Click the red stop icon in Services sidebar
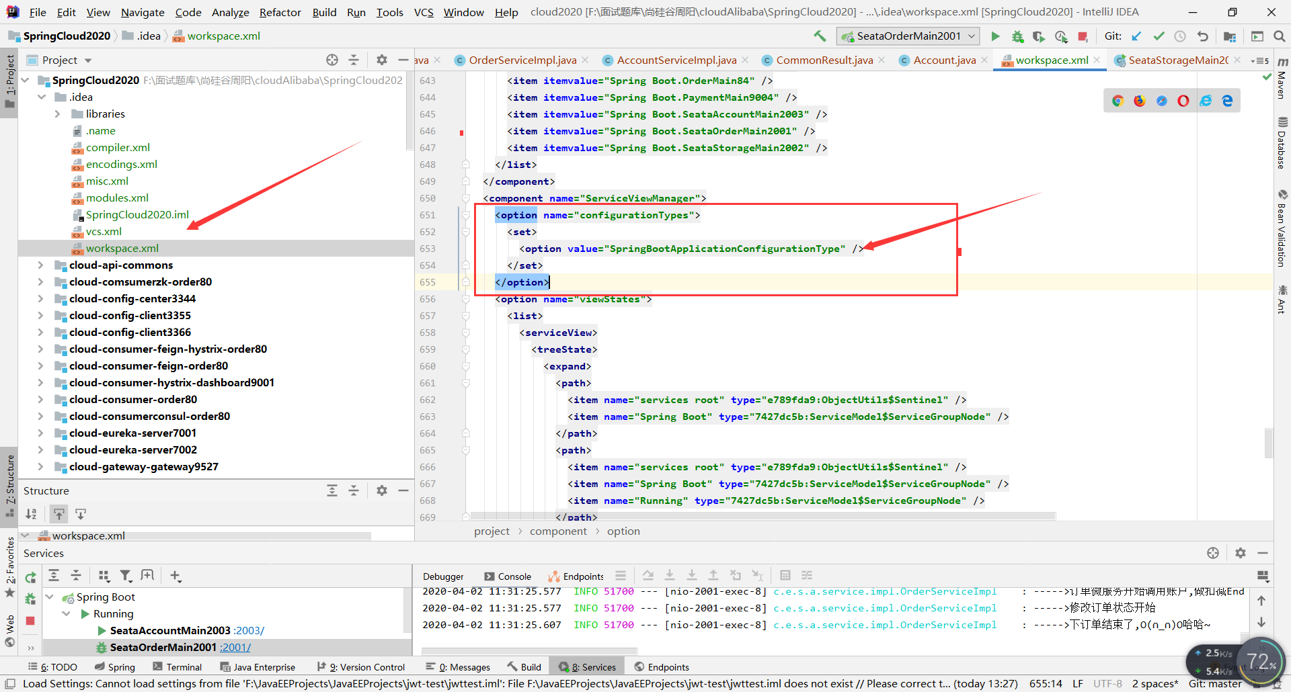 coord(30,621)
